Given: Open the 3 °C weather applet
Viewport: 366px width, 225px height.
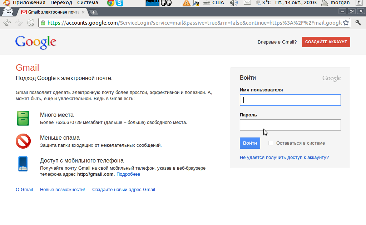Looking at the screenshot, I should pos(263,3).
